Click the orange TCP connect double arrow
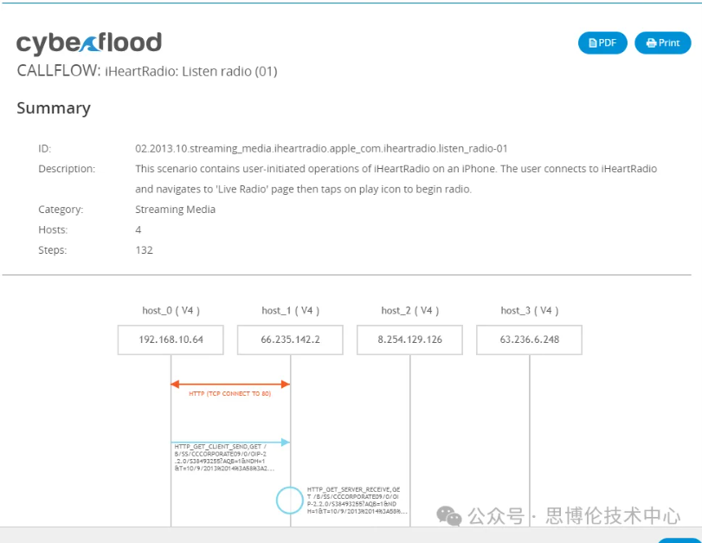The image size is (702, 543). click(x=230, y=384)
